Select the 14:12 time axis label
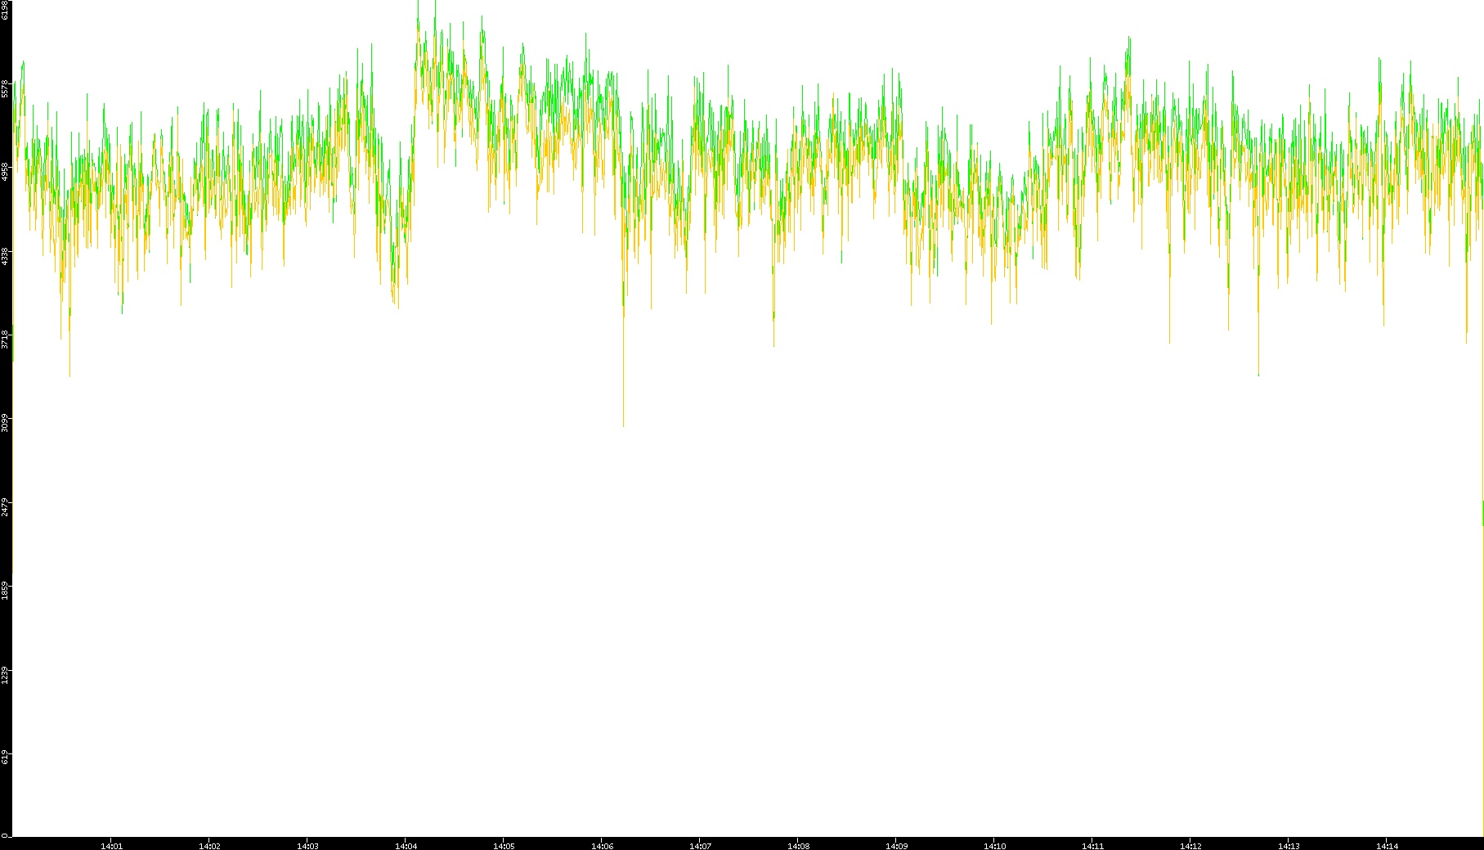The image size is (1484, 850). (x=1190, y=845)
